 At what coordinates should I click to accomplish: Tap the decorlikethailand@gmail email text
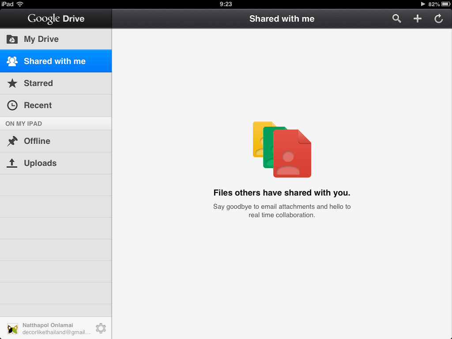pyautogui.click(x=56, y=332)
